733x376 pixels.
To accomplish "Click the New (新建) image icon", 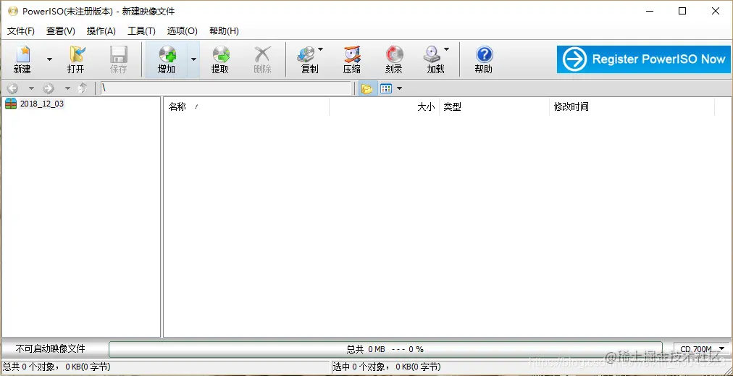I will [22, 55].
